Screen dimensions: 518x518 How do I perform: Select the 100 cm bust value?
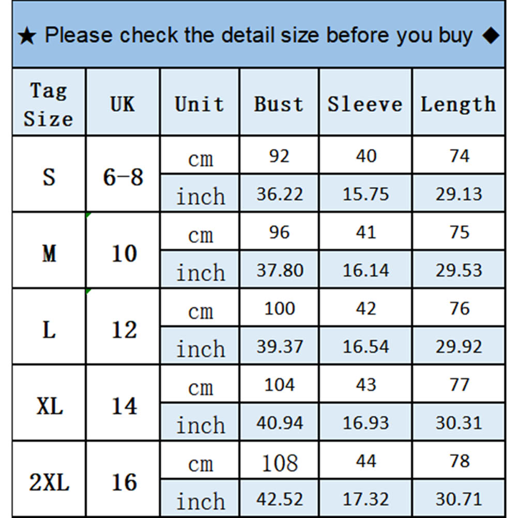tap(280, 309)
